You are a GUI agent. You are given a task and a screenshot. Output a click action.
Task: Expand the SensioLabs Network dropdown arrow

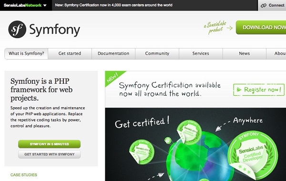pos(45,5)
